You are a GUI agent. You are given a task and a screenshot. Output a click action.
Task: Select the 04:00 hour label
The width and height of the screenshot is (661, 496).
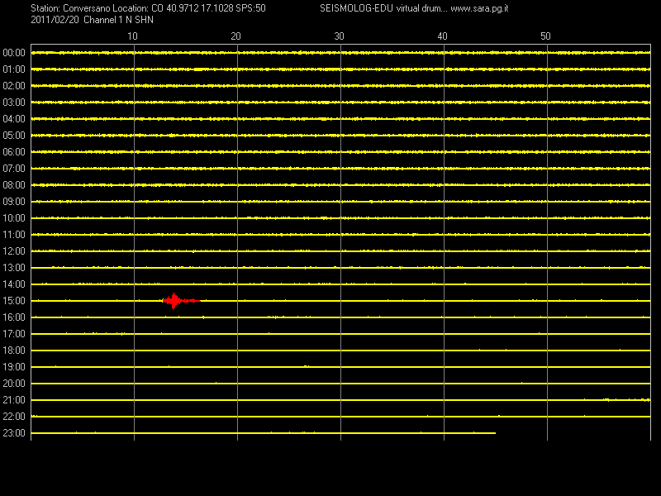[x=14, y=119]
